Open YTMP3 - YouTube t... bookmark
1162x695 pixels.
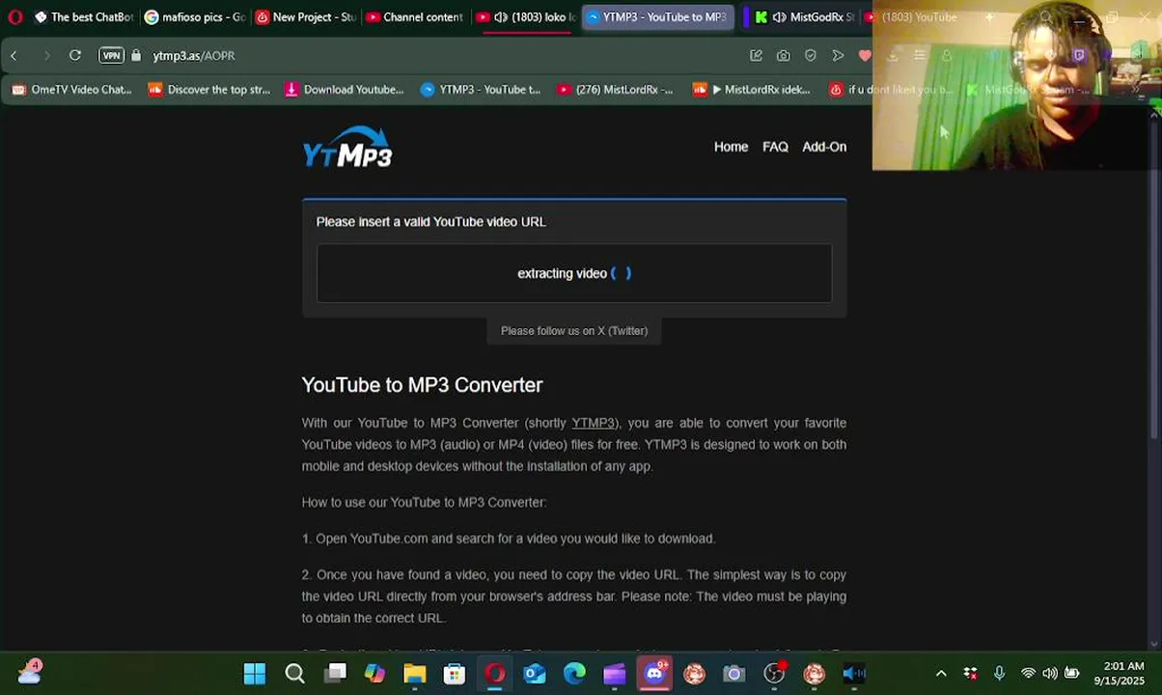[x=481, y=90]
